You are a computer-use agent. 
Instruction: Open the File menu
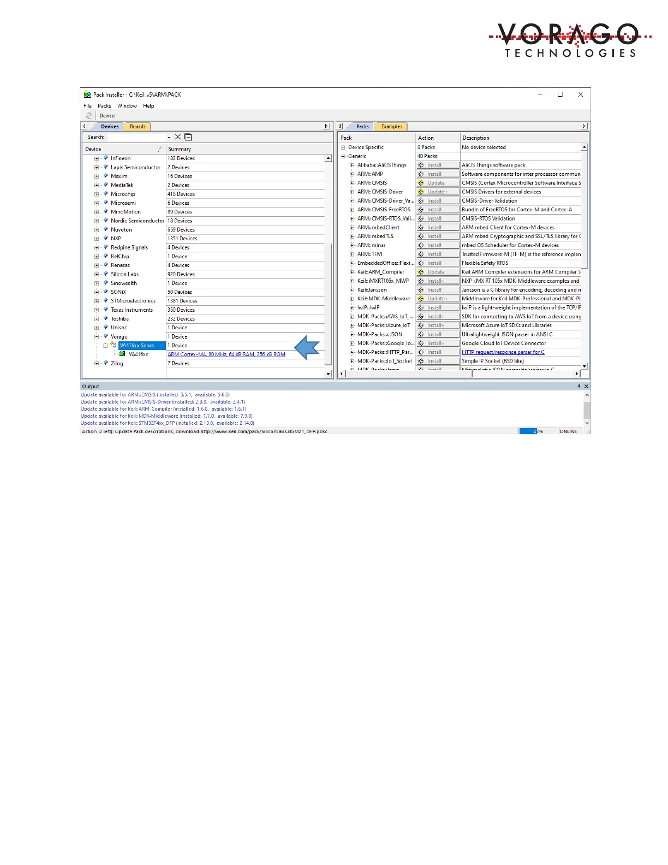[87, 106]
